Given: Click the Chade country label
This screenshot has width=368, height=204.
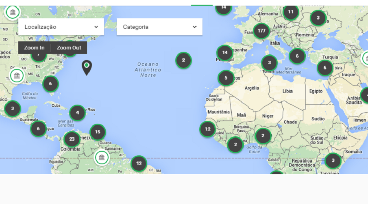Looking at the screenshot, I should click(x=290, y=122).
